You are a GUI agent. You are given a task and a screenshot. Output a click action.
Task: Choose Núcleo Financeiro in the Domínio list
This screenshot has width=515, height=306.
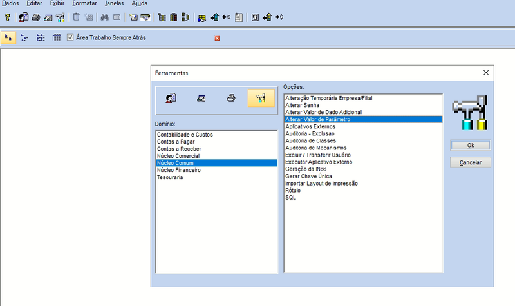[x=216, y=170]
